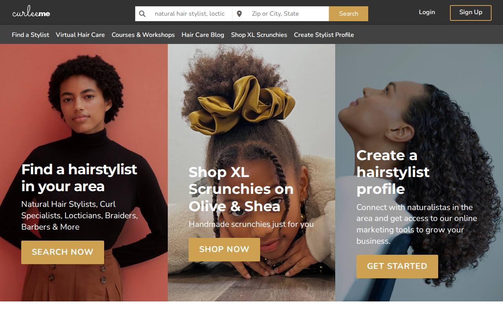Open the Login link
Screen dimensions: 503x314
427,12
